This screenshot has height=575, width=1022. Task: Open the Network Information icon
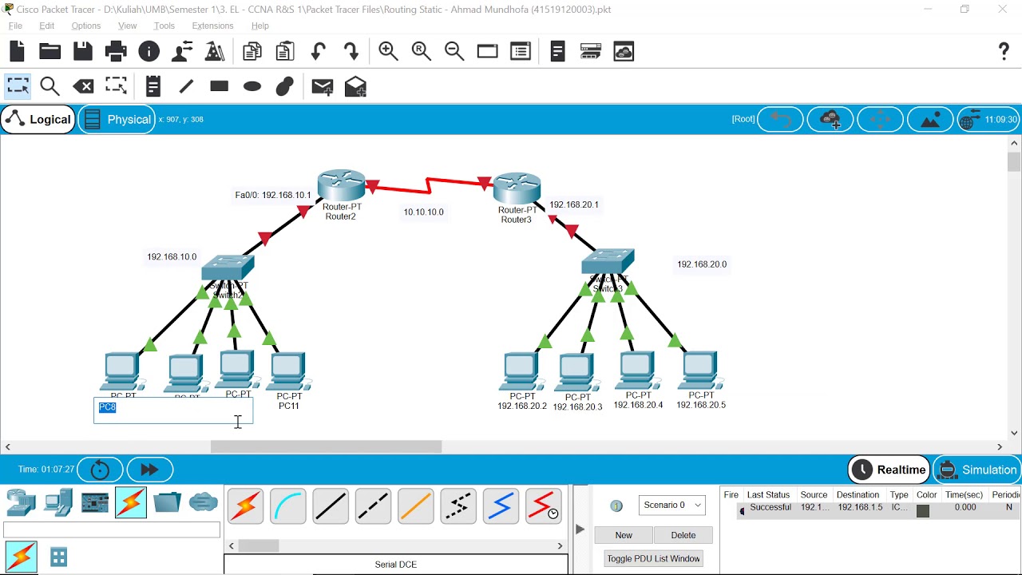tap(149, 52)
